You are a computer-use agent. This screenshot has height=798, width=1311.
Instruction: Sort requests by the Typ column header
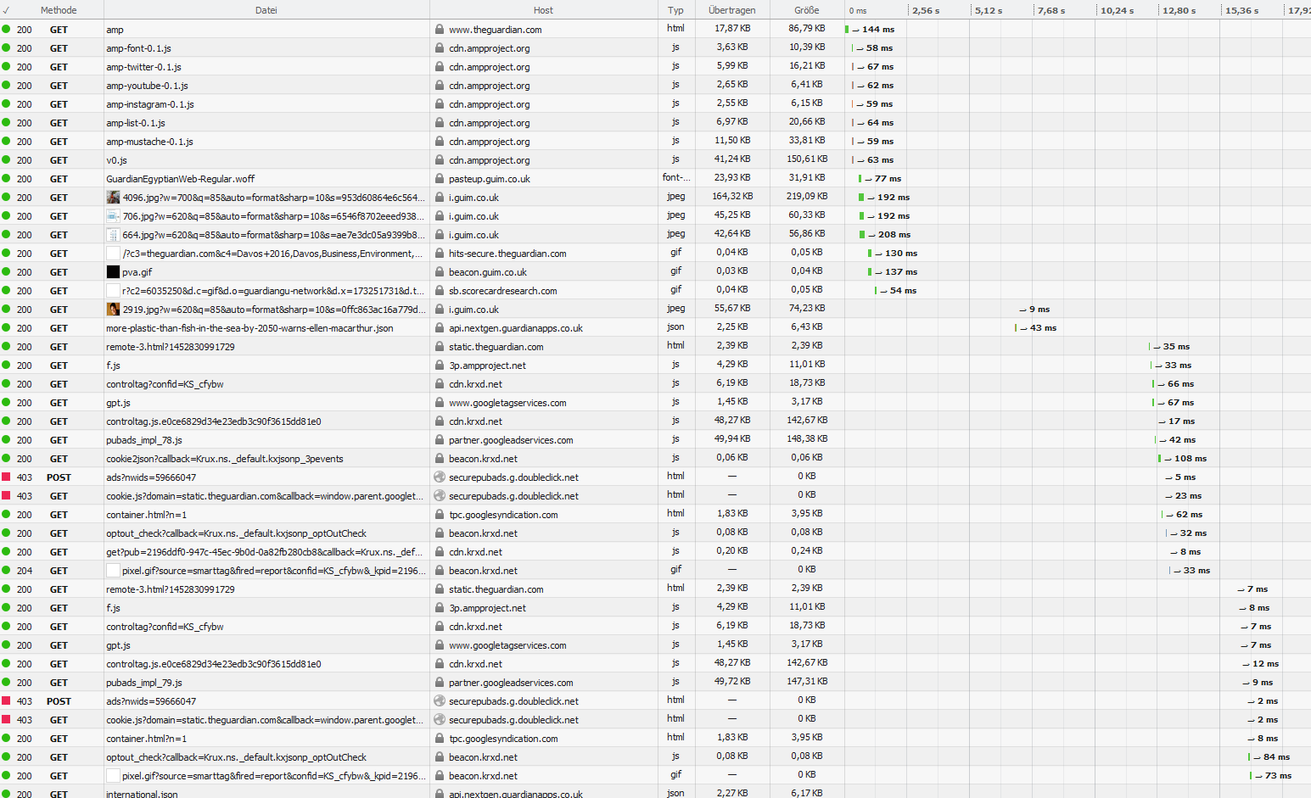[675, 10]
